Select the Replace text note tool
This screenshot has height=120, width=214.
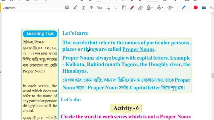[100, 7]
